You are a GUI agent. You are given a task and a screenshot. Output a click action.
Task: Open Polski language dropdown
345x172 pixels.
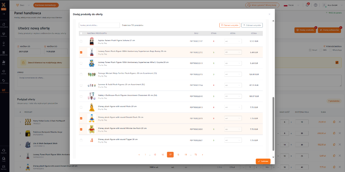pyautogui.click(x=292, y=5)
